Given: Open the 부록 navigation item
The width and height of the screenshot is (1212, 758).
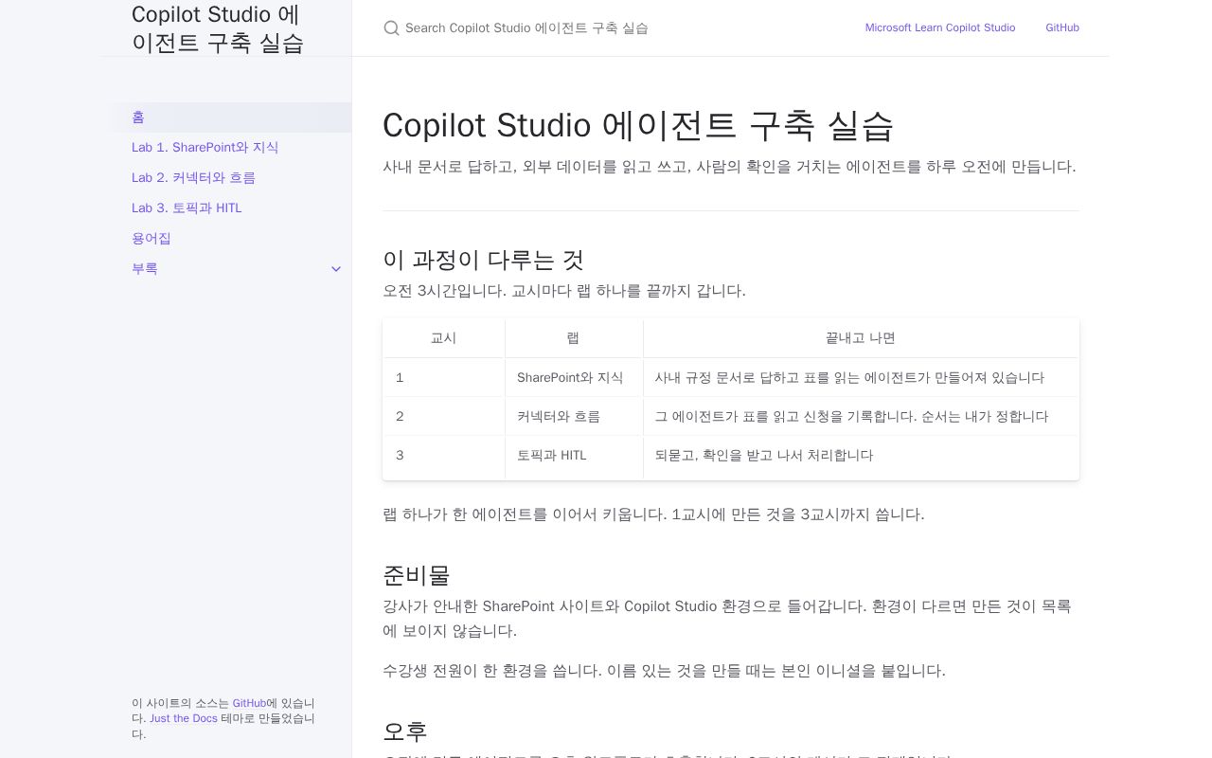Looking at the screenshot, I should click(212, 269).
